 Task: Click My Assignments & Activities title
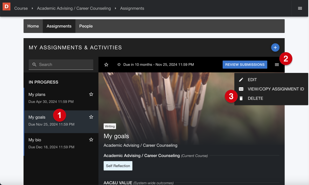[75, 47]
